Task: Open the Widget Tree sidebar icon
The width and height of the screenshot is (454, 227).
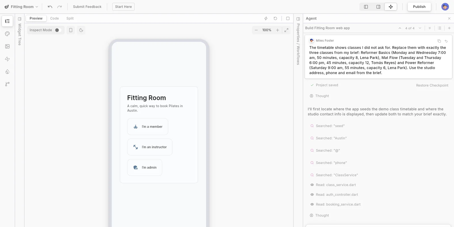Action: pos(7,21)
